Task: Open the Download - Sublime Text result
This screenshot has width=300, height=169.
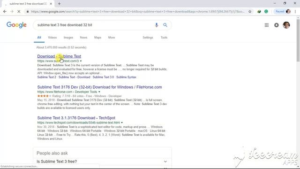Action: click(x=59, y=56)
